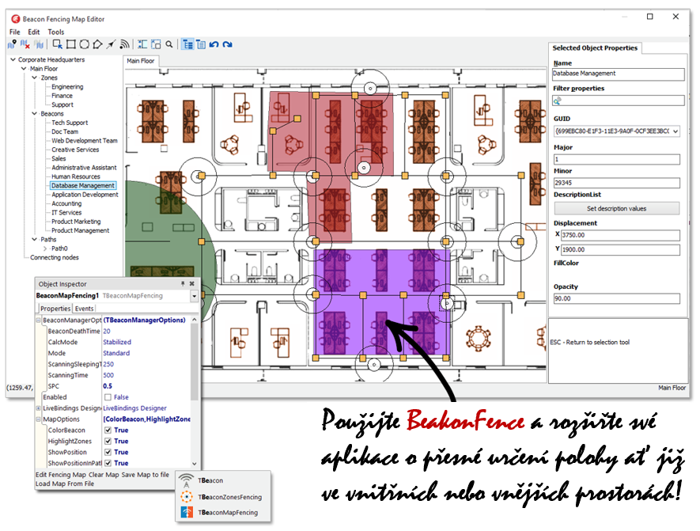This screenshot has height=531, width=700.
Task: Select Human Resources beacon in the tree
Action: (x=75, y=176)
